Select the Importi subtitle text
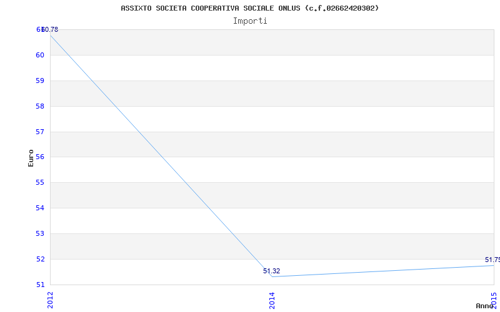This screenshot has width=500, height=312. pos(250,21)
